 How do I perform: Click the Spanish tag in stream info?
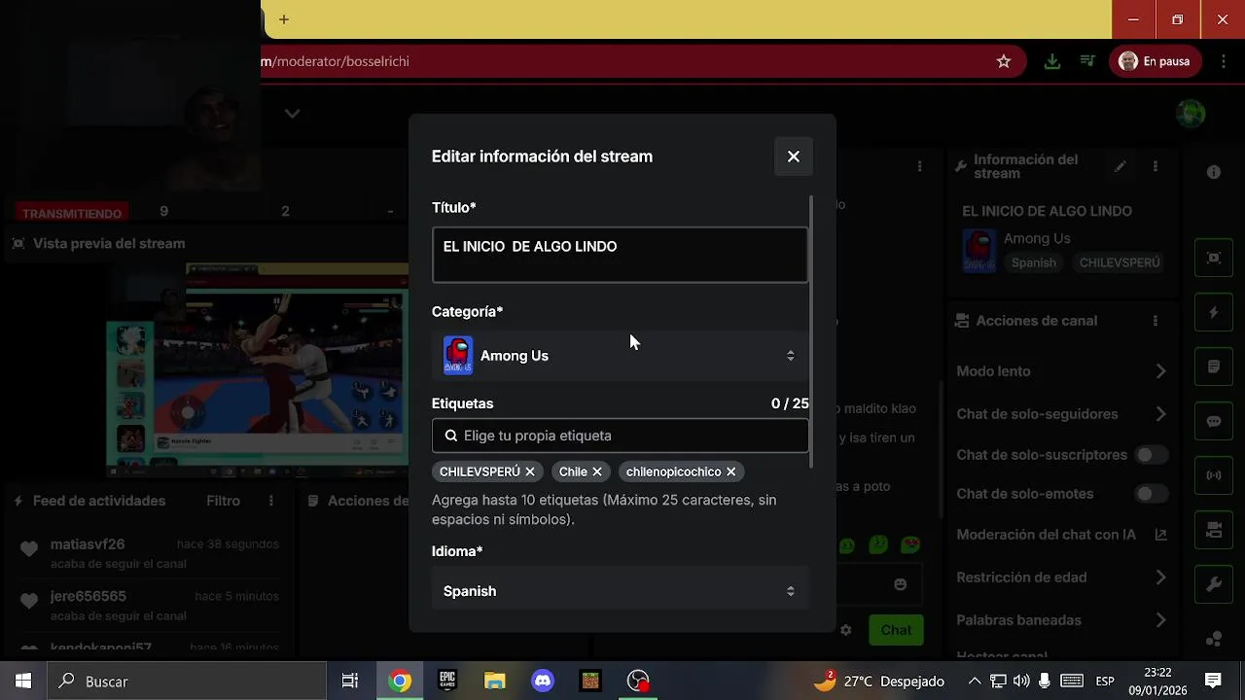1033,262
